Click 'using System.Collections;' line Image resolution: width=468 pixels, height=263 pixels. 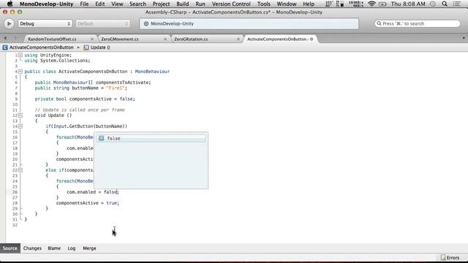pos(57,61)
